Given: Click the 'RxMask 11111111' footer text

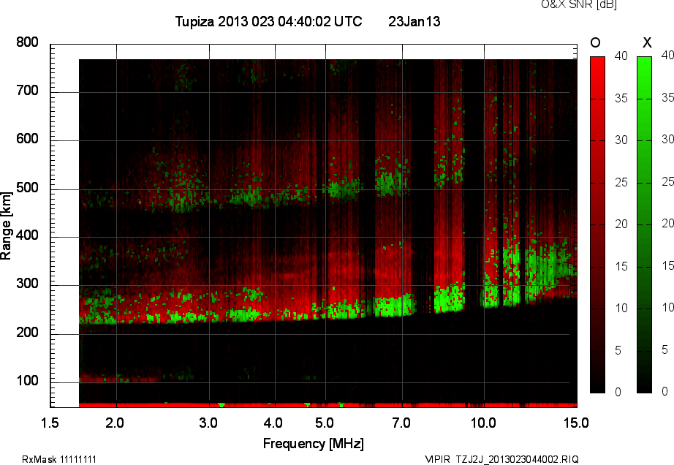Looking at the screenshot, I should click(59, 459).
